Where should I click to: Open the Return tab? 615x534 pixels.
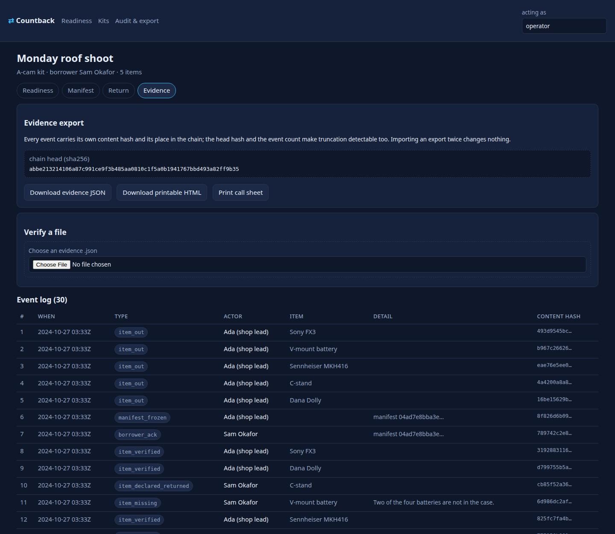pos(119,91)
